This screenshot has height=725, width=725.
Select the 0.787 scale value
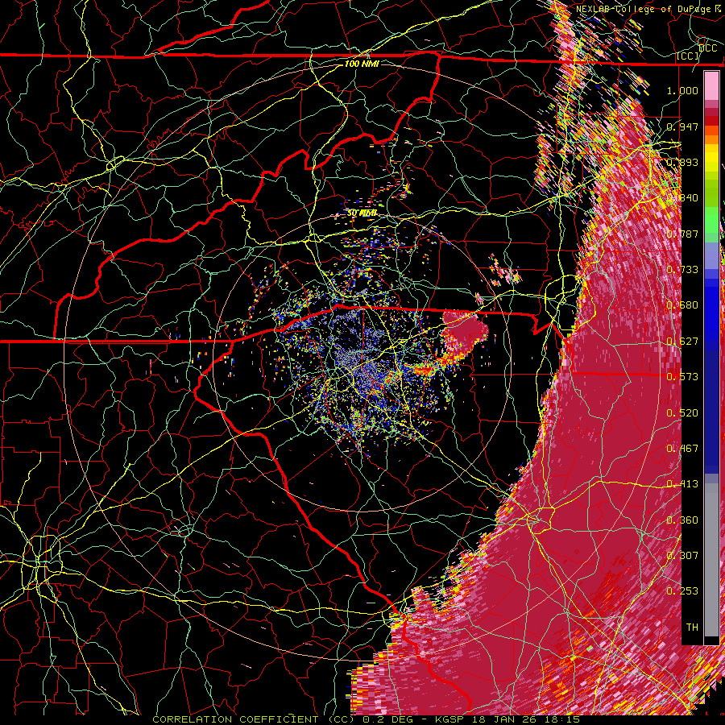(x=682, y=234)
